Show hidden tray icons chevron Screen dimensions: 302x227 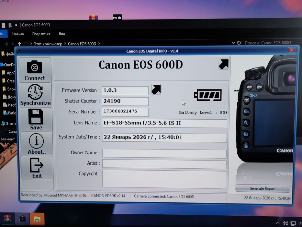[277, 223]
